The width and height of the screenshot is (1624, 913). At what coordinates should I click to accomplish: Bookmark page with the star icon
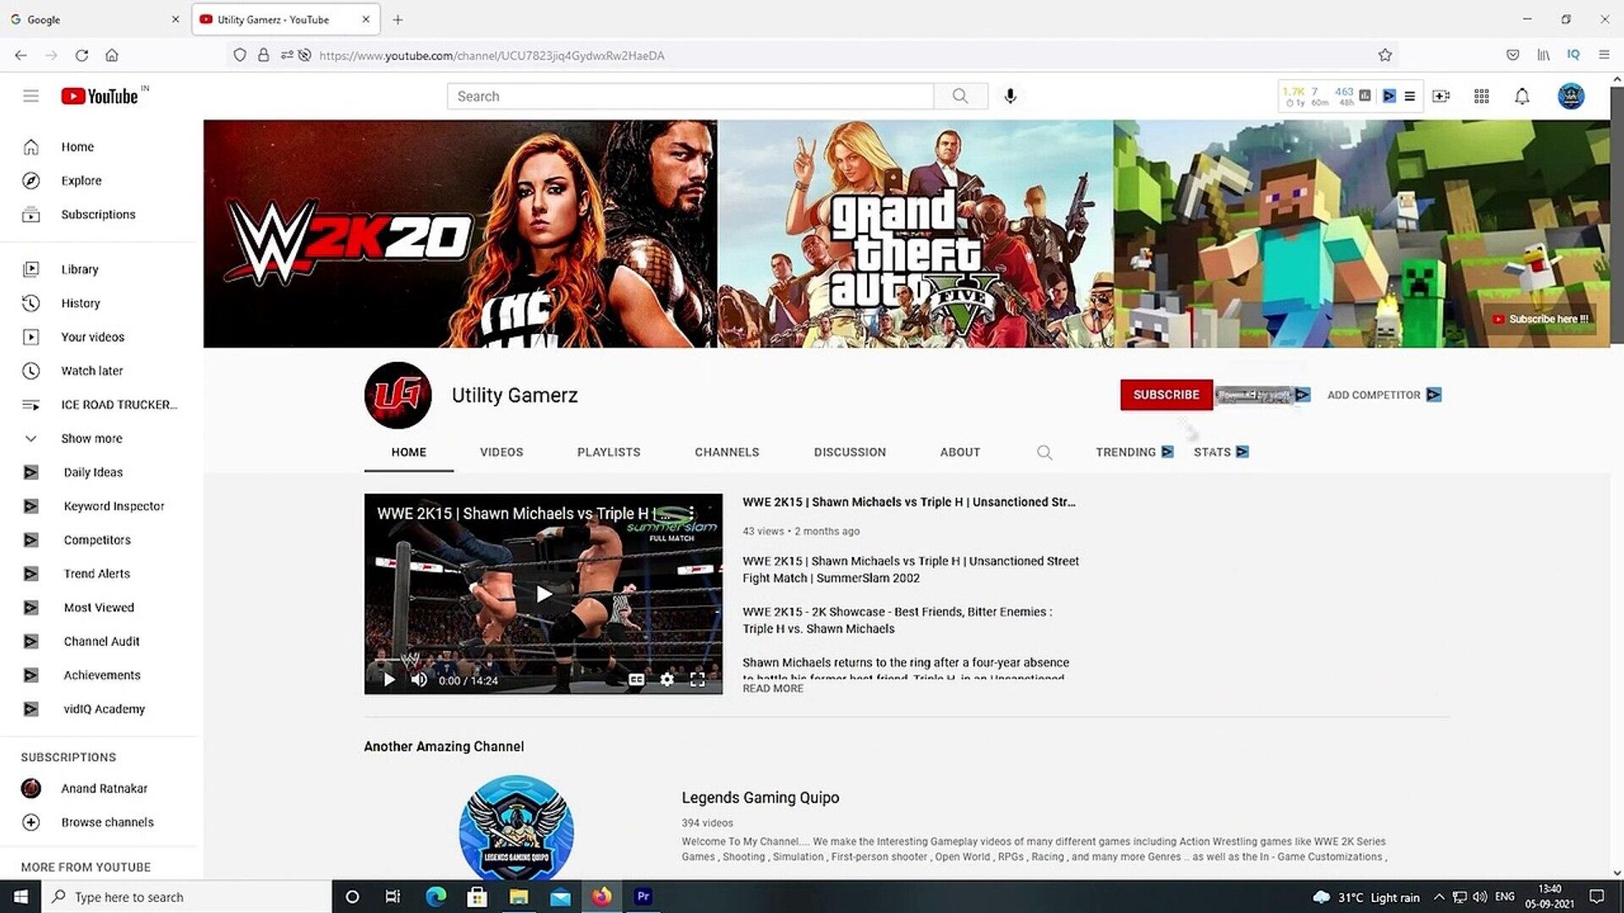[x=1385, y=56]
